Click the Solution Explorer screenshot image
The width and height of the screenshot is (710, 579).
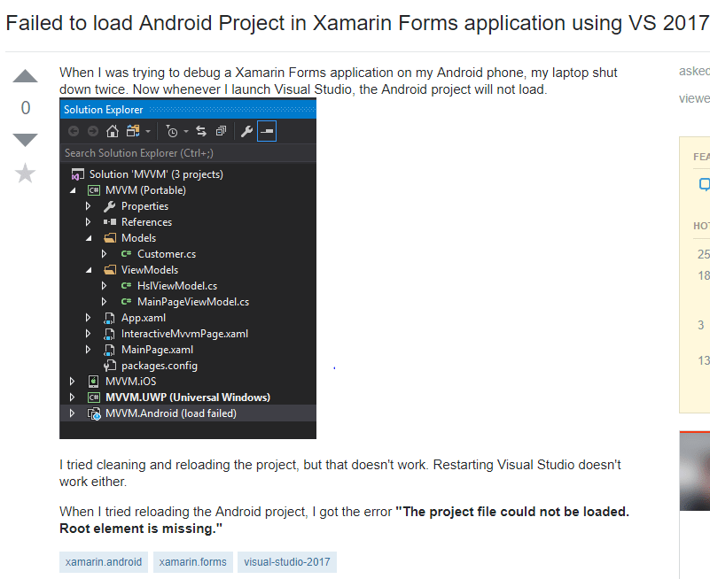(x=188, y=268)
